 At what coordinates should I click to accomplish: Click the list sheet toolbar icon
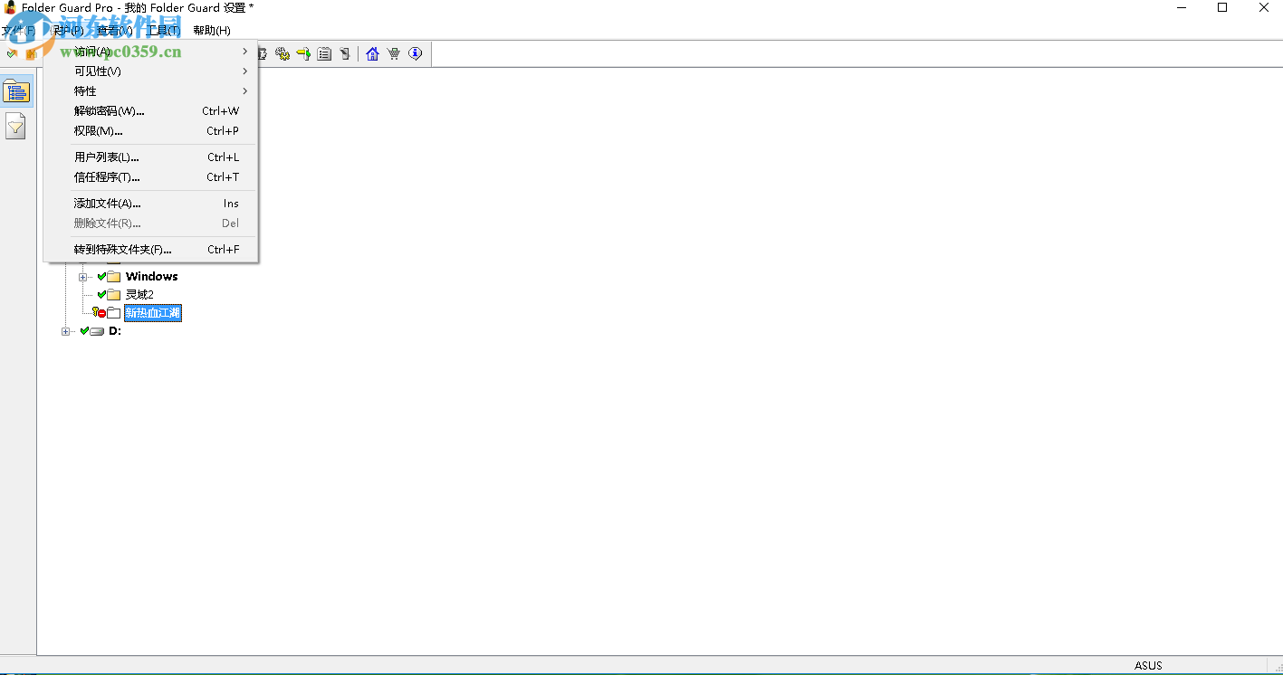tap(324, 54)
